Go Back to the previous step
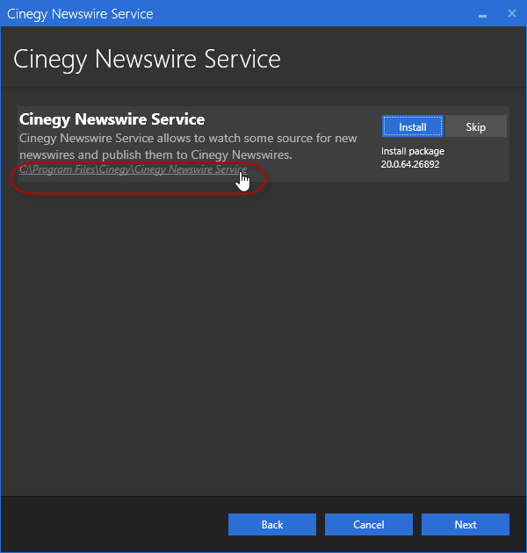Viewport: 527px width, 553px height. [x=272, y=524]
